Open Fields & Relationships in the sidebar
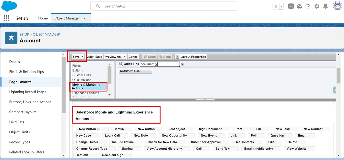The image size is (344, 160). [x=26, y=72]
